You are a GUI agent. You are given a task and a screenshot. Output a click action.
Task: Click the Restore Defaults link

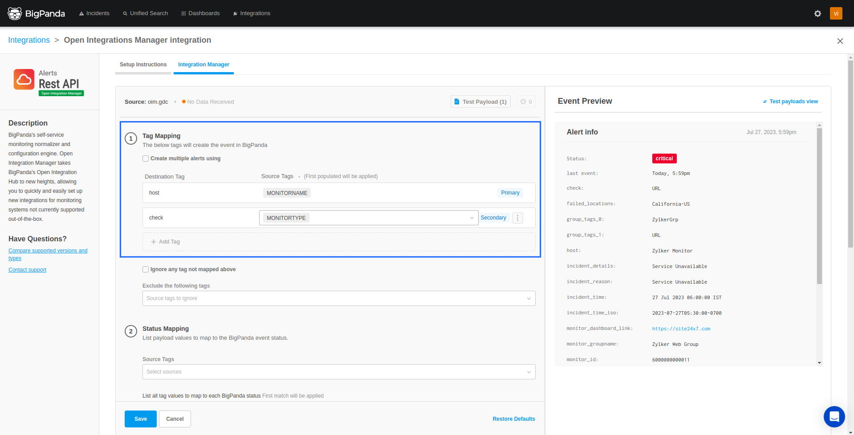(x=513, y=419)
